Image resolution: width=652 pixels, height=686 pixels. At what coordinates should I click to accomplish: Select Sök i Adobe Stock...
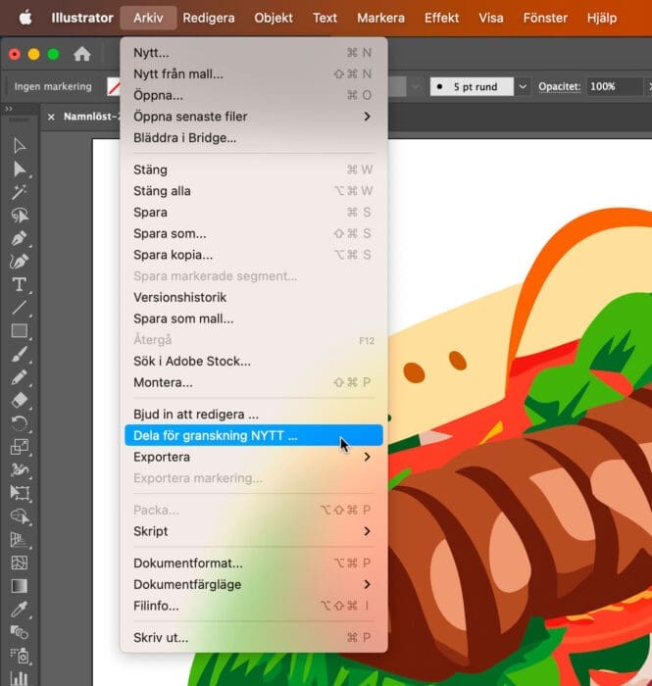pyautogui.click(x=254, y=362)
